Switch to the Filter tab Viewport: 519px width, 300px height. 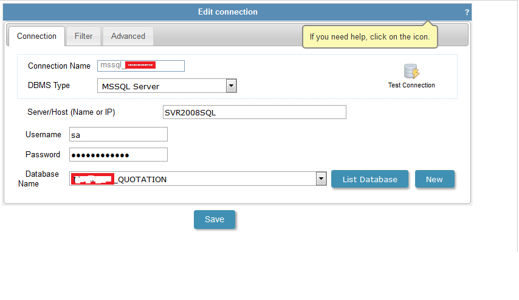click(x=83, y=36)
